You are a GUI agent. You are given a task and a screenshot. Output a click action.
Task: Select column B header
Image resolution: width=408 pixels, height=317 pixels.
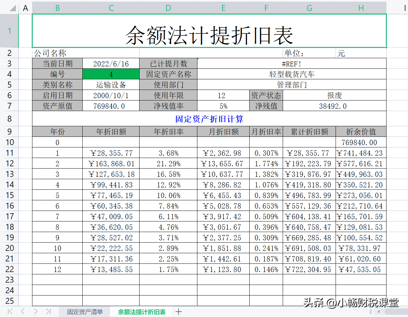pos(58,8)
